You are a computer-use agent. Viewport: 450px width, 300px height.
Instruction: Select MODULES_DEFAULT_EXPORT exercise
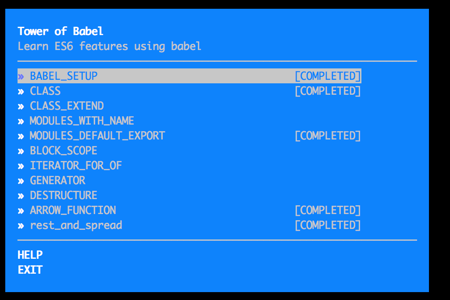pos(97,136)
